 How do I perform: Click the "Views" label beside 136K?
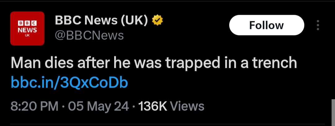point(187,106)
